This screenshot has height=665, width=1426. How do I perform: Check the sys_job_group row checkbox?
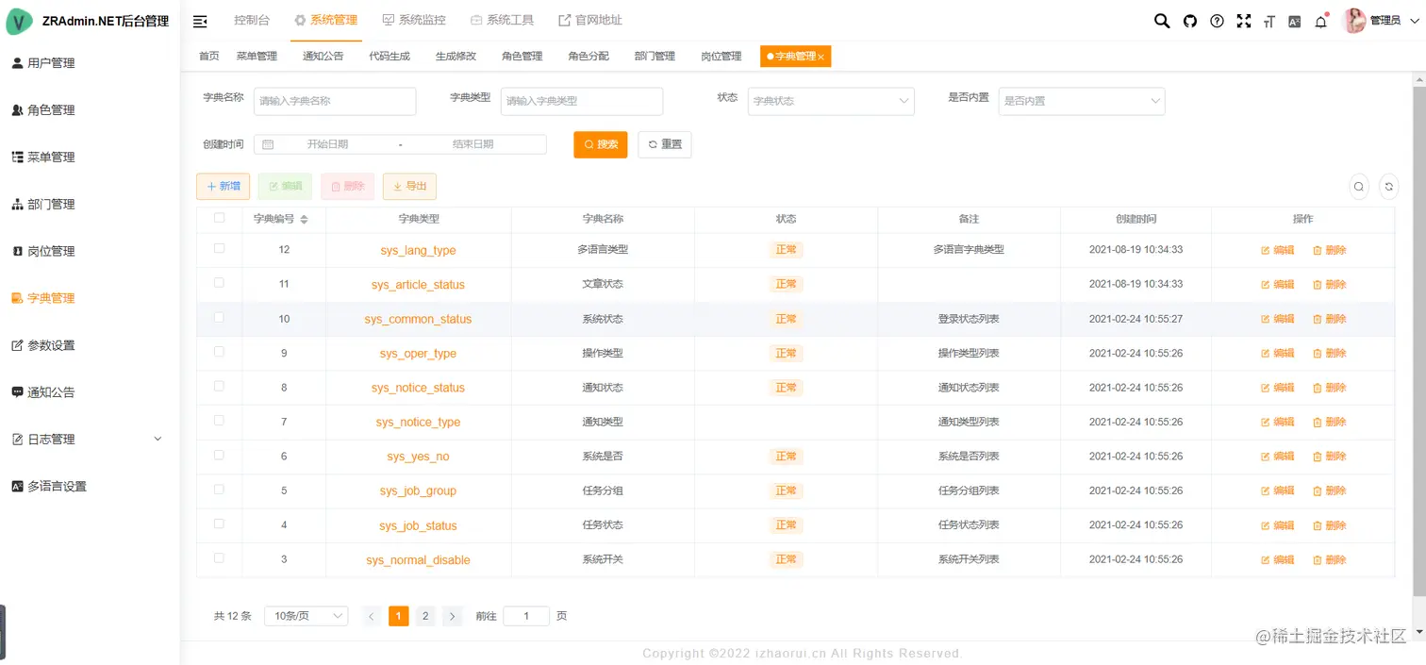[x=220, y=489]
